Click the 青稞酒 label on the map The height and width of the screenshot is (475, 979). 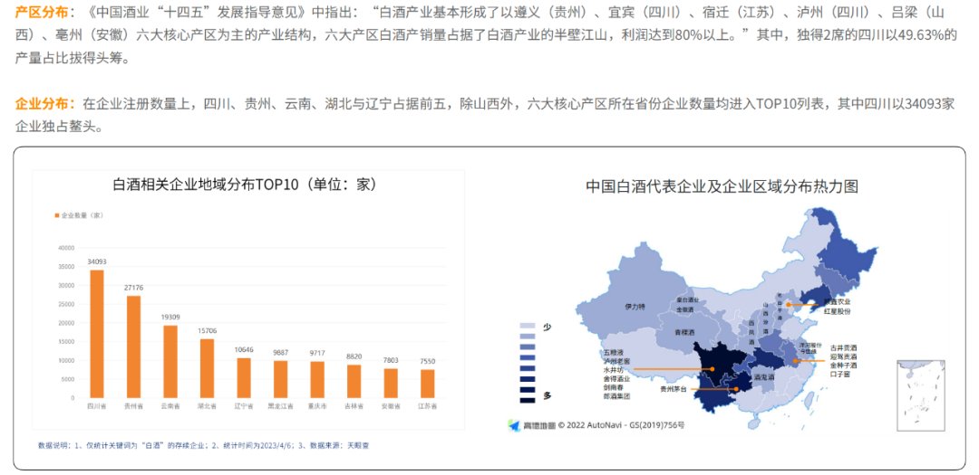[683, 332]
